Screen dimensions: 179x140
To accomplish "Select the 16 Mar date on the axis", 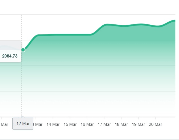I will pos(87,124).
